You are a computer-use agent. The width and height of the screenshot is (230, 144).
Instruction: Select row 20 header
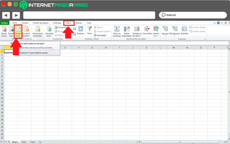(2, 120)
